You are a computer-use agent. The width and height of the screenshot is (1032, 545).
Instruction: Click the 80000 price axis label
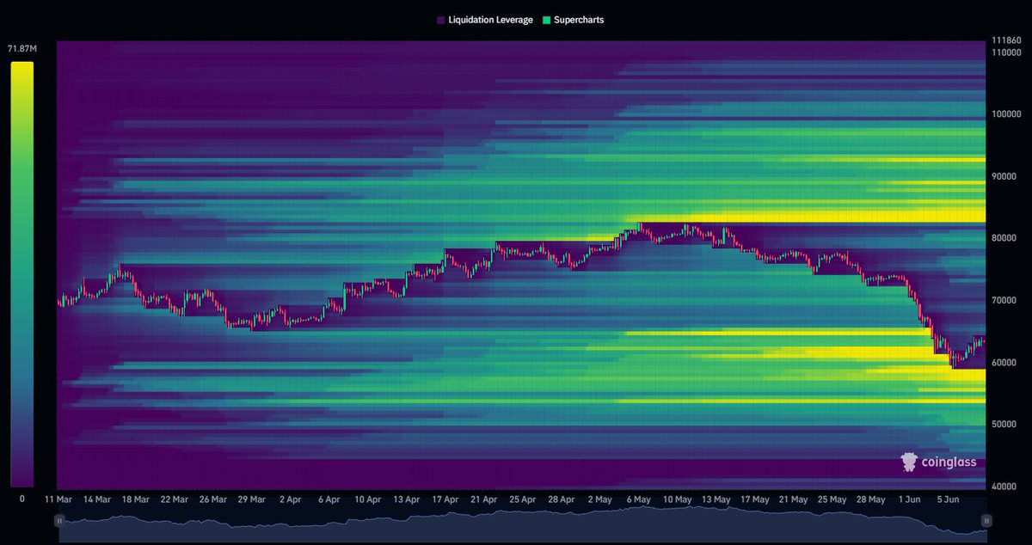1003,238
